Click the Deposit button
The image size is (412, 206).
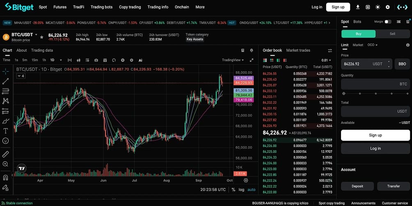tap(357, 186)
